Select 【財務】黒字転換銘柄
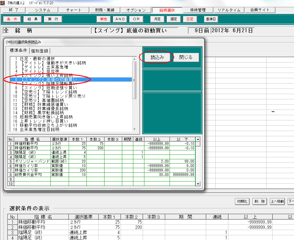 point(71,113)
